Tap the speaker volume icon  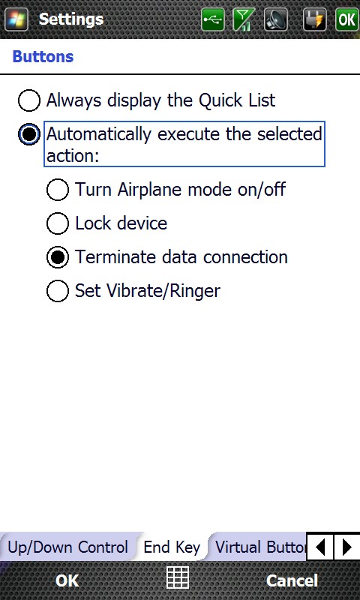(275, 19)
